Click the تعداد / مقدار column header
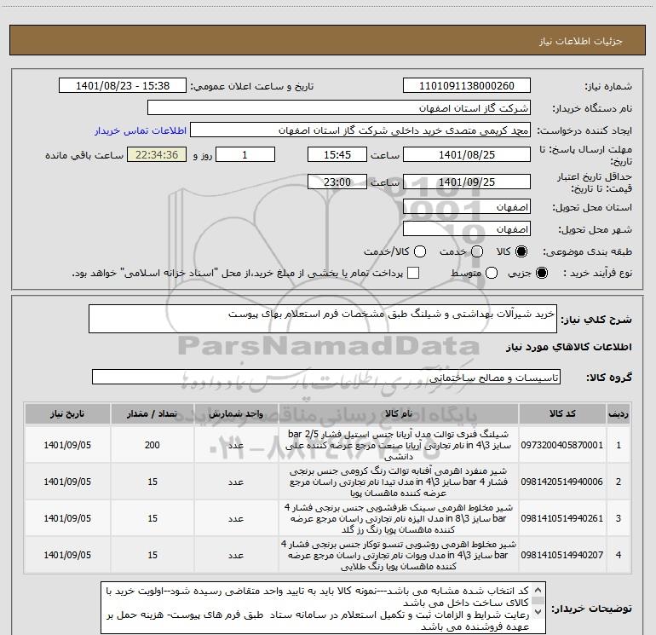 pos(152,413)
